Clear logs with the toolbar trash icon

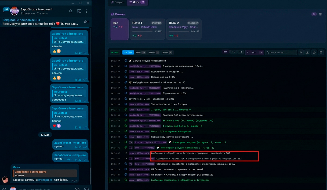321,52
